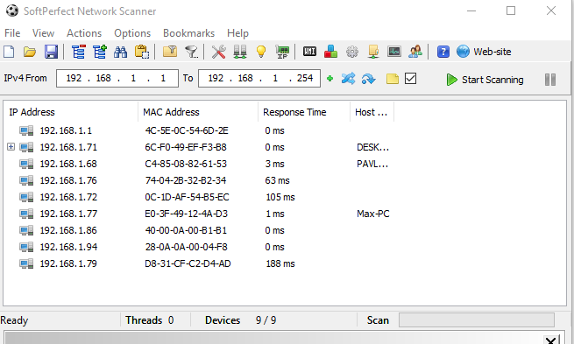Click the monitor graph icon
Viewport: 574px width, 344px height.
tap(394, 52)
